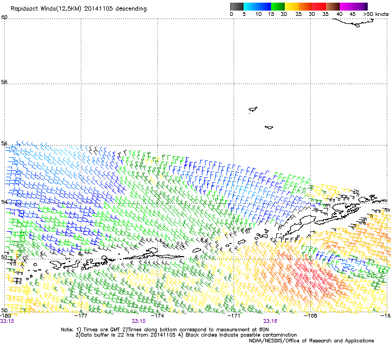Click the northern Pribilof island outline near 57N
Viewport: 391px width, 344px height.
253,109
